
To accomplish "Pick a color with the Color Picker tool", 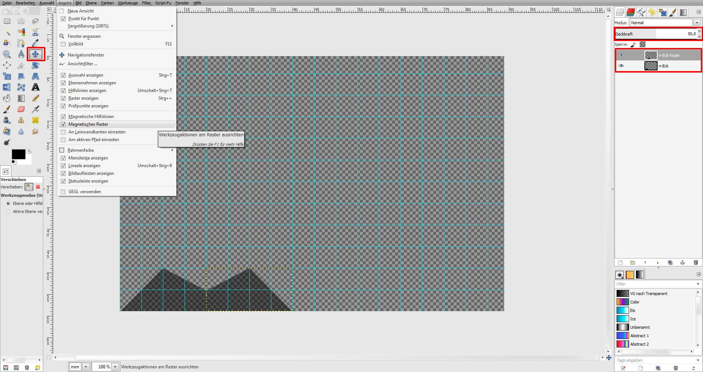I will pyautogui.click(x=36, y=43).
